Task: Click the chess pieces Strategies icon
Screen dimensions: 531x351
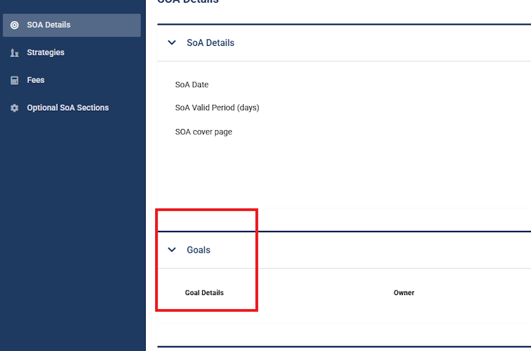Action: (x=14, y=53)
